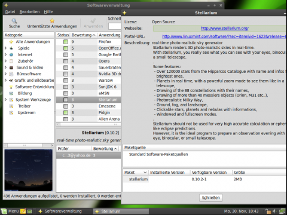Select the Grafik und Bildbearbeitung category icon
The height and width of the screenshot is (215, 287).
(x=11, y=81)
